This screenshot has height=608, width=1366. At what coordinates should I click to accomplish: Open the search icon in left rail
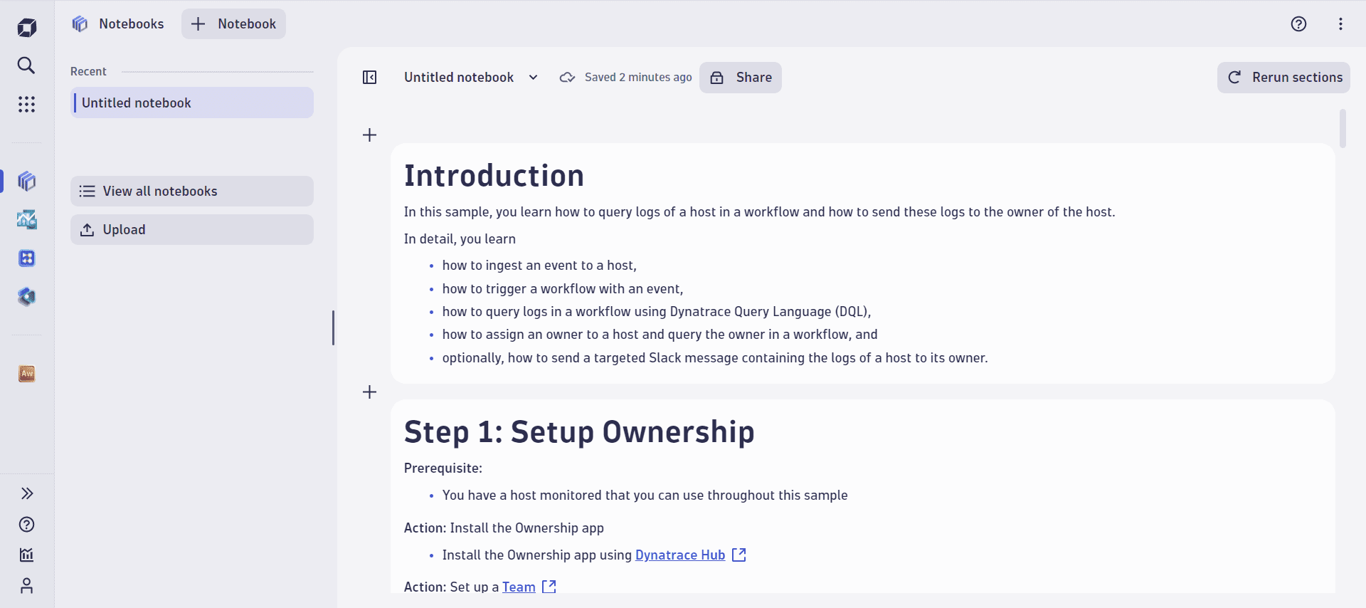tap(26, 65)
